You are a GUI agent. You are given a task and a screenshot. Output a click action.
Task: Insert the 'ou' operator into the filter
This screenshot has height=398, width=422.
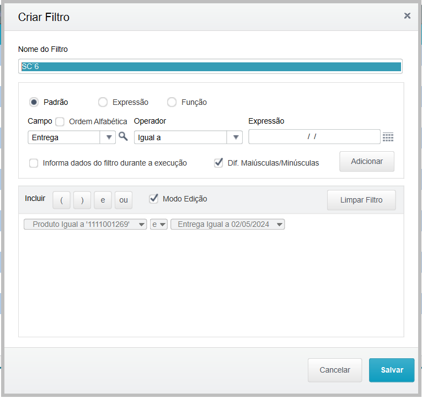[x=124, y=200]
